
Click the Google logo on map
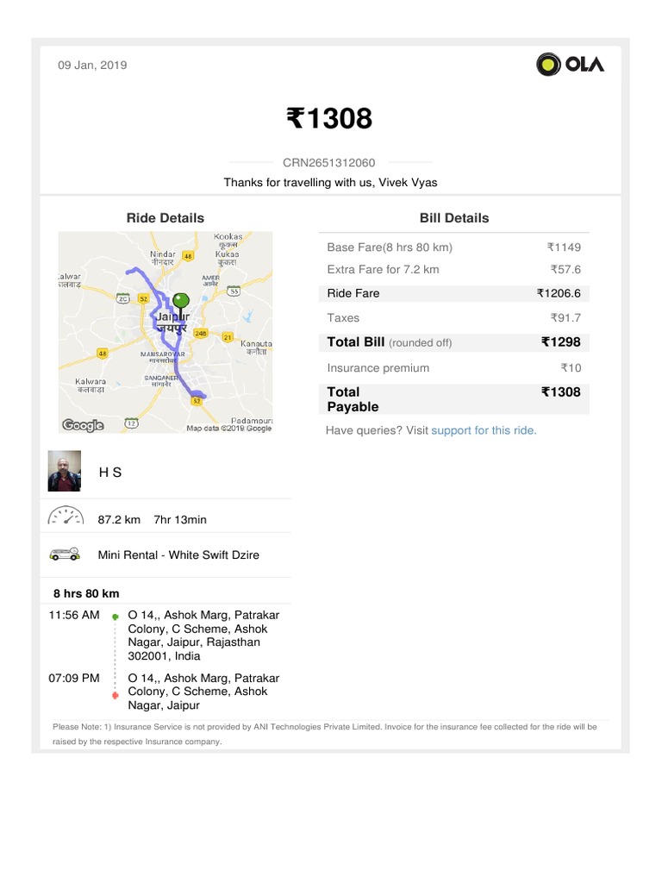coord(83,425)
